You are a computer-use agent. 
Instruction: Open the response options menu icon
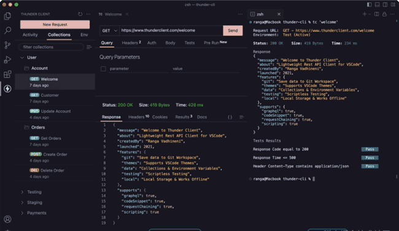point(241,117)
